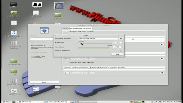Click the Y Positions numeric value field

click(117, 47)
